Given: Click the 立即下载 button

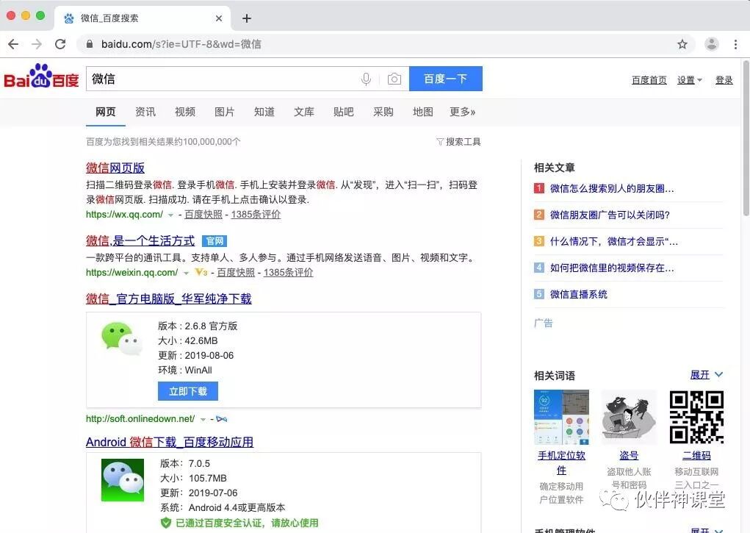Looking at the screenshot, I should 188,391.
